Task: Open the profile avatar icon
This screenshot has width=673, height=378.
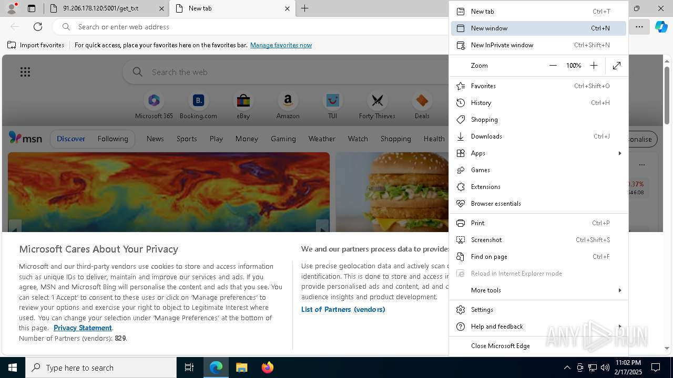Action: 12,8
